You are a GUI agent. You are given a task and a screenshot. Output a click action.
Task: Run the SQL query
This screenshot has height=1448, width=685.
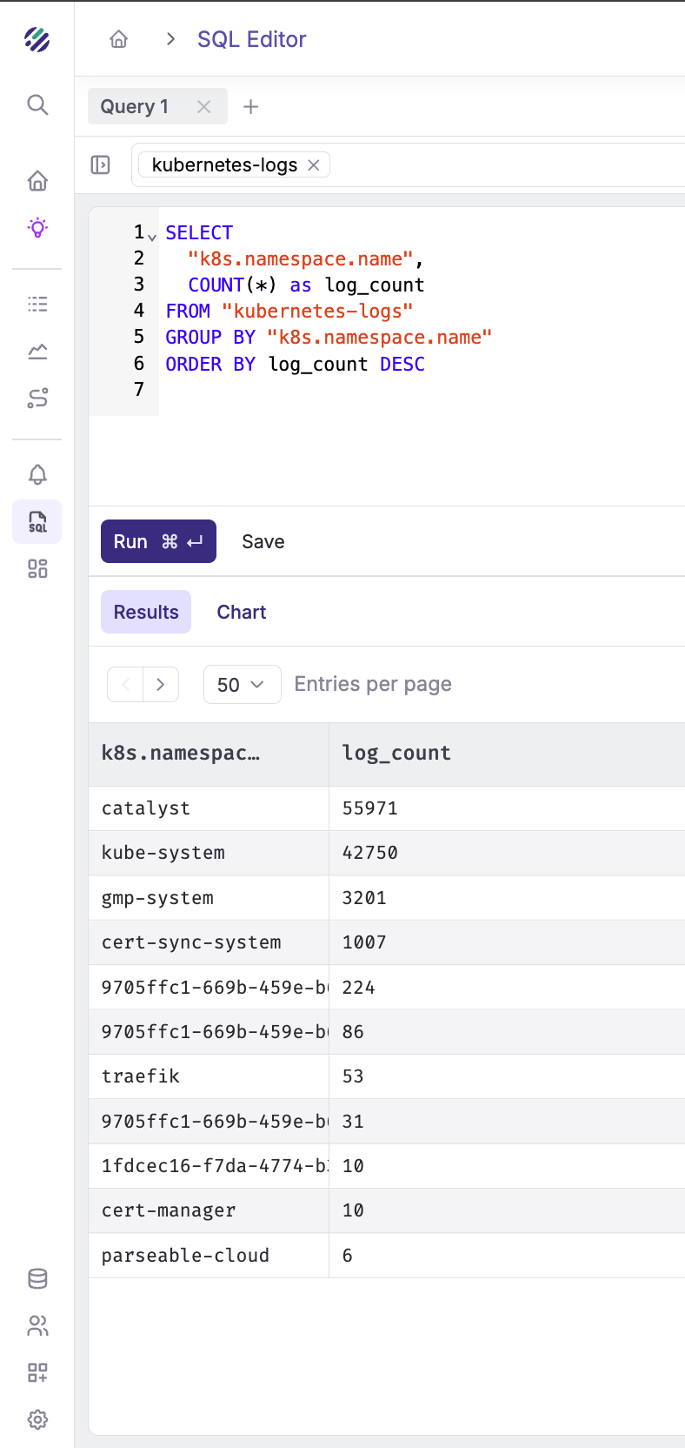158,541
